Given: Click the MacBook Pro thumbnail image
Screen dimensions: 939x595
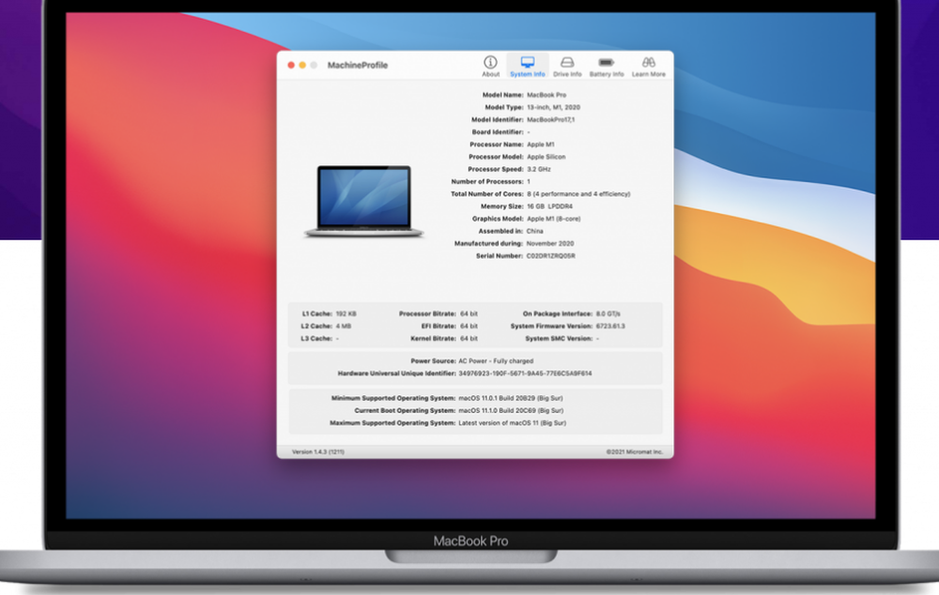Looking at the screenshot, I should tap(364, 202).
